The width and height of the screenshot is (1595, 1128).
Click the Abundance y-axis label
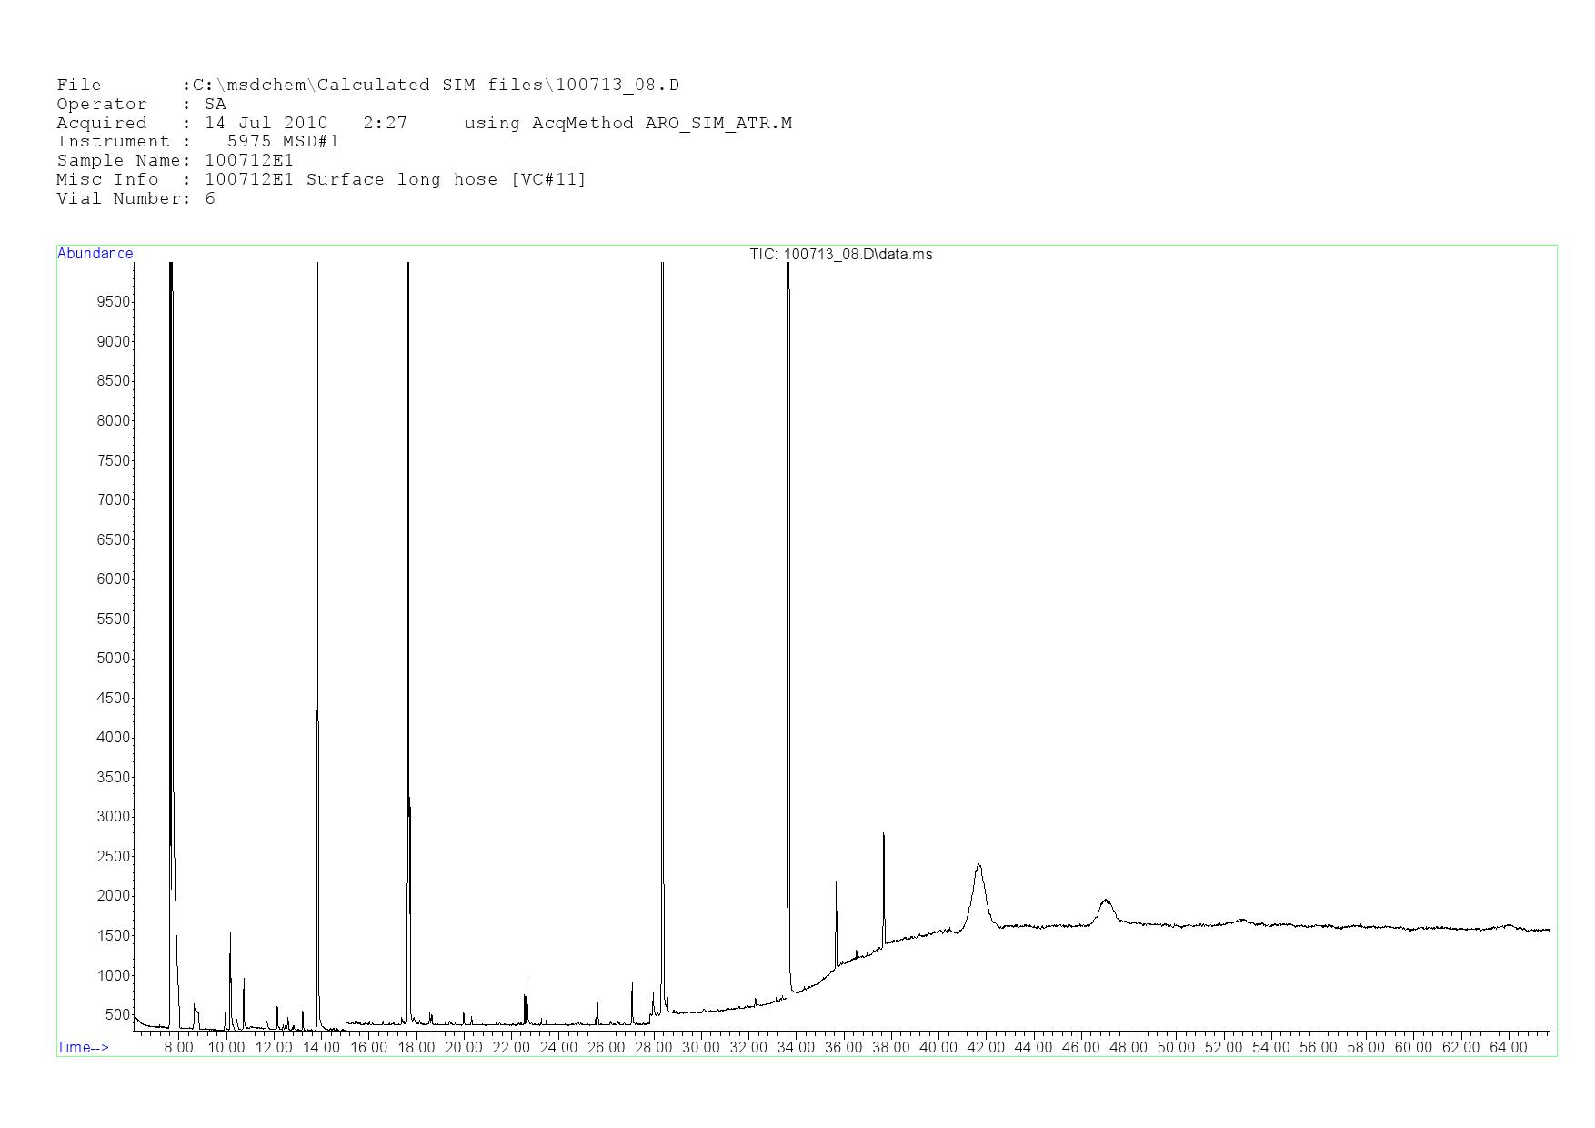[x=95, y=254]
